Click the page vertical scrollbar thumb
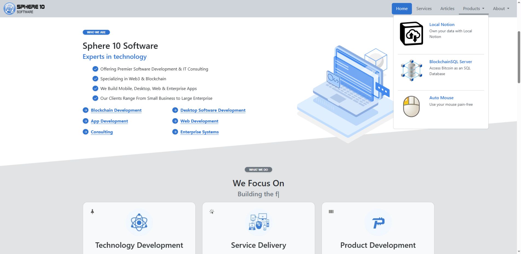 (519, 57)
